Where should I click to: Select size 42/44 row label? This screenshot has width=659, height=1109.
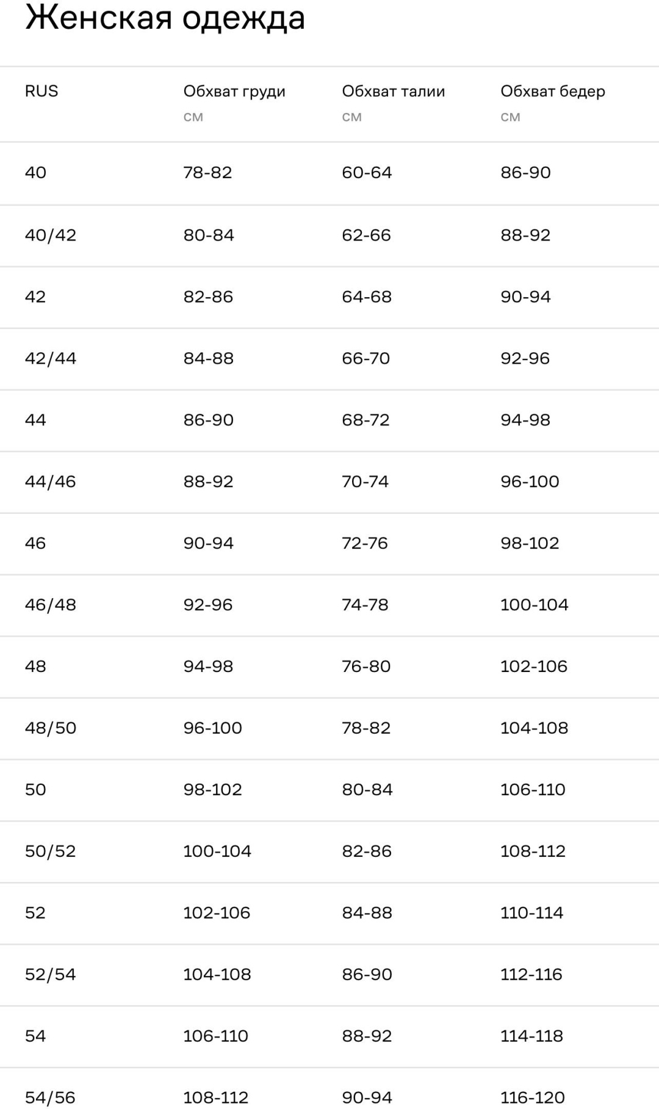tap(51, 358)
